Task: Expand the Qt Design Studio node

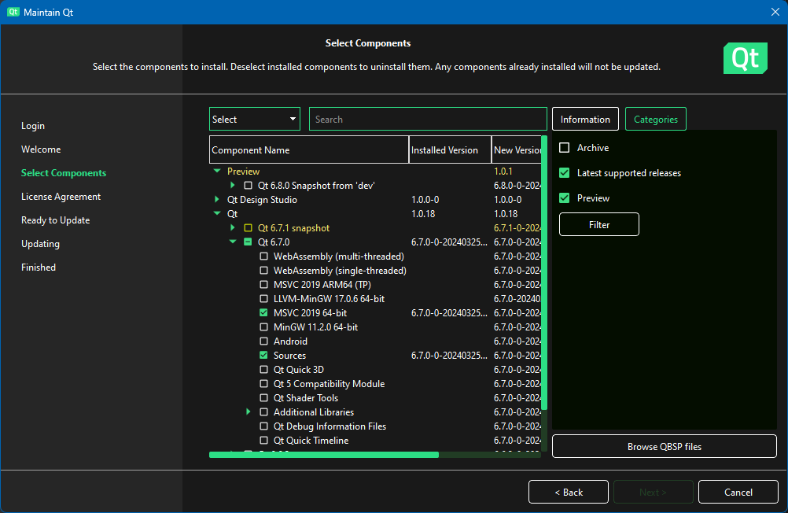Action: tap(217, 200)
